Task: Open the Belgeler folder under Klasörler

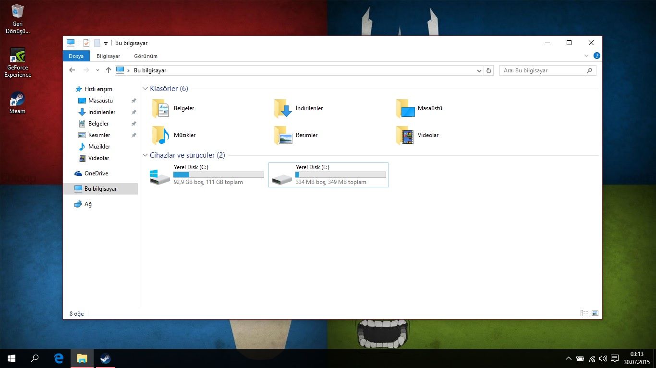Action: 173,108
